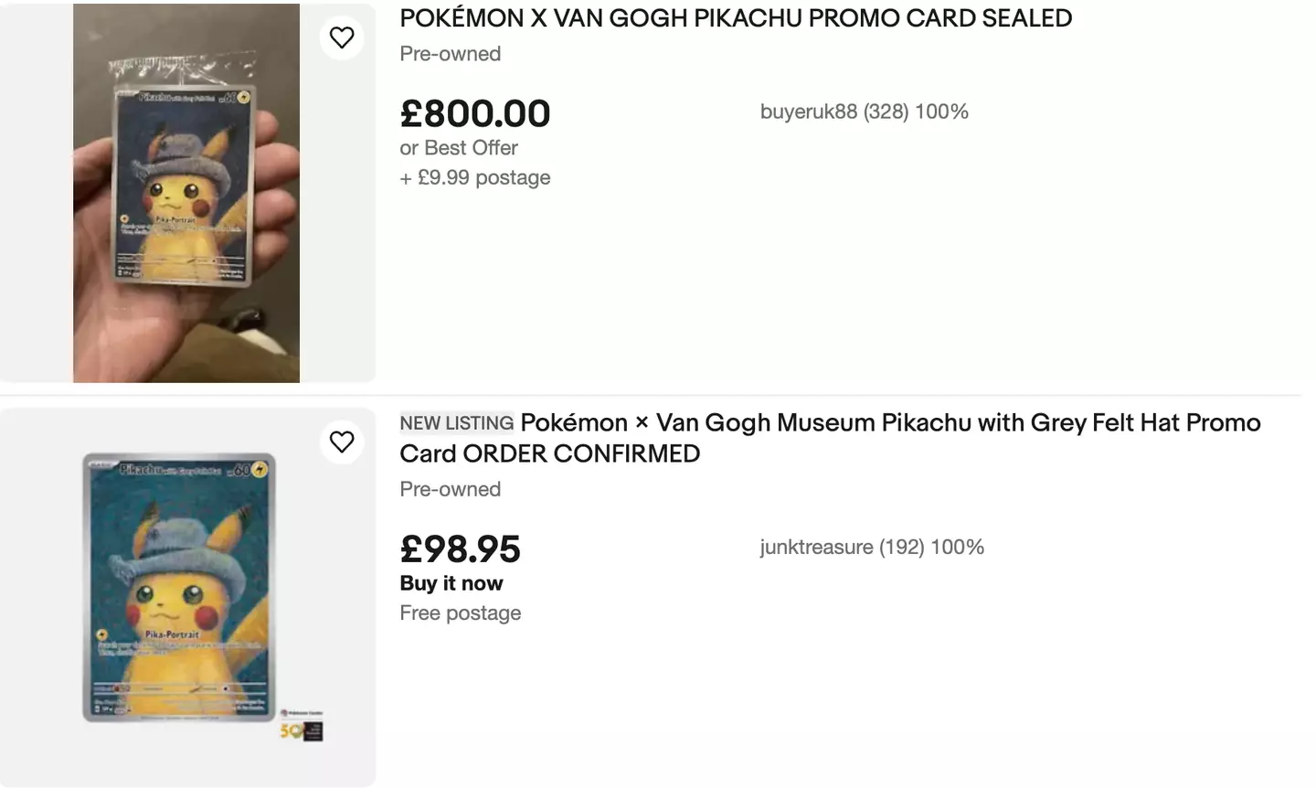Click the £800.00 price
1316x788 pixels.
click(475, 113)
